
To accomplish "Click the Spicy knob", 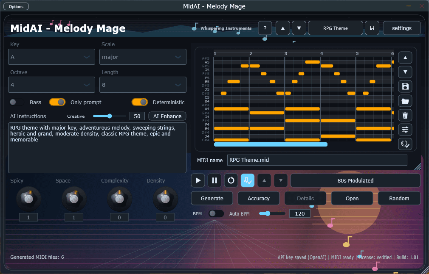I will click(28, 199).
